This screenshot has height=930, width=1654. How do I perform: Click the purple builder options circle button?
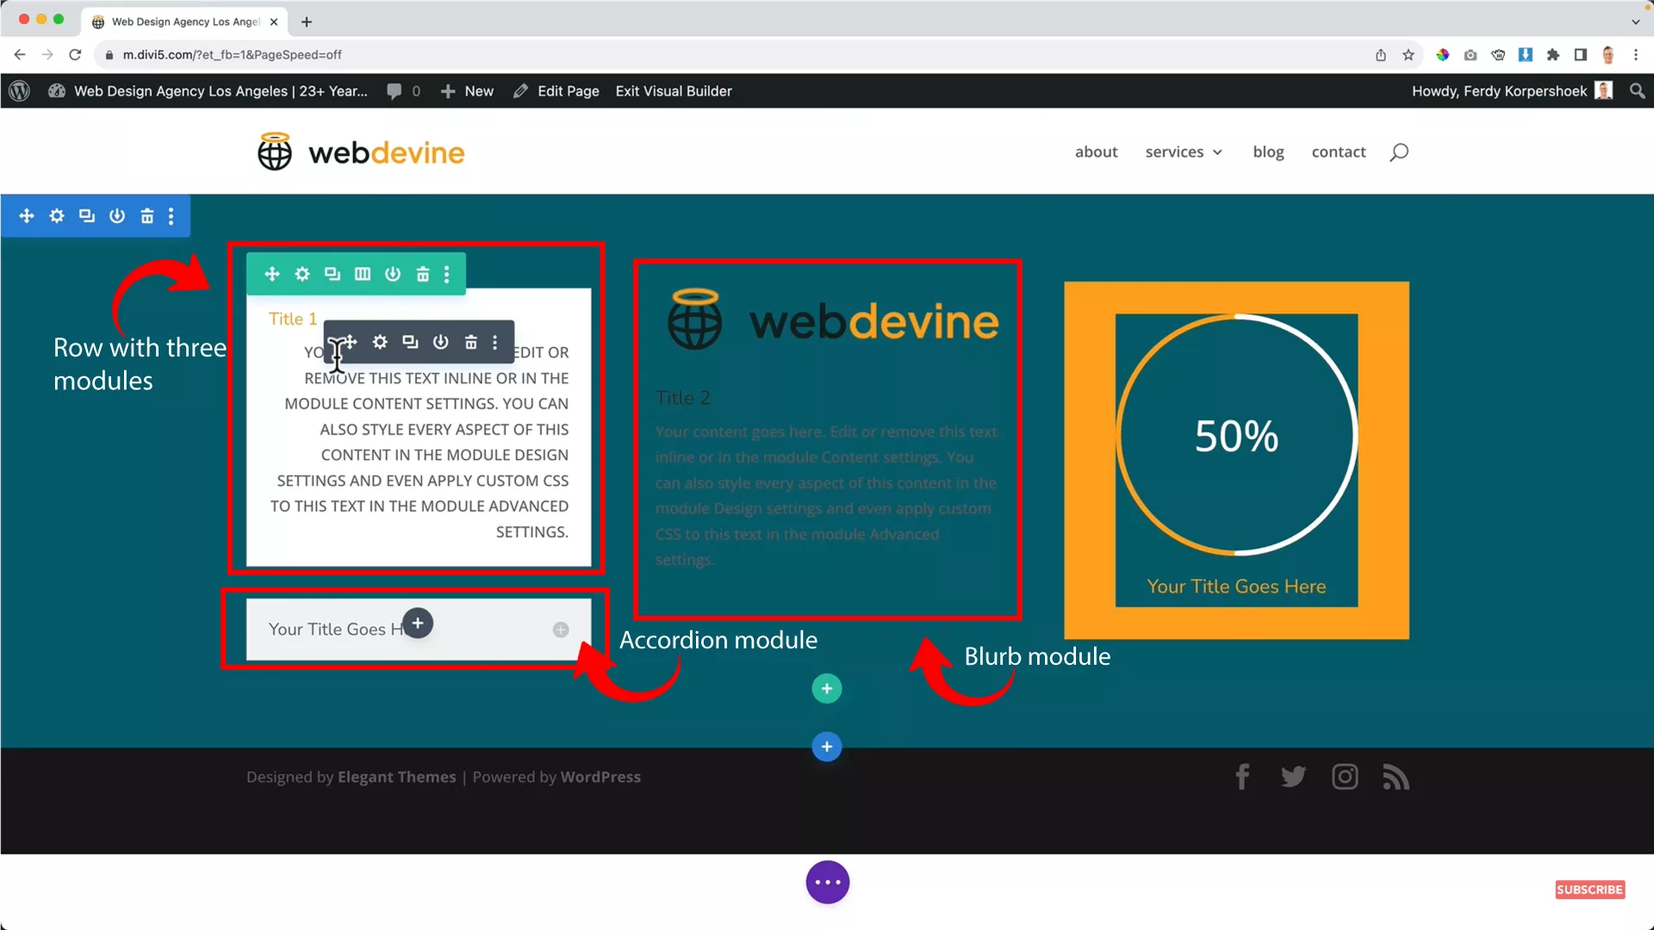[827, 882]
